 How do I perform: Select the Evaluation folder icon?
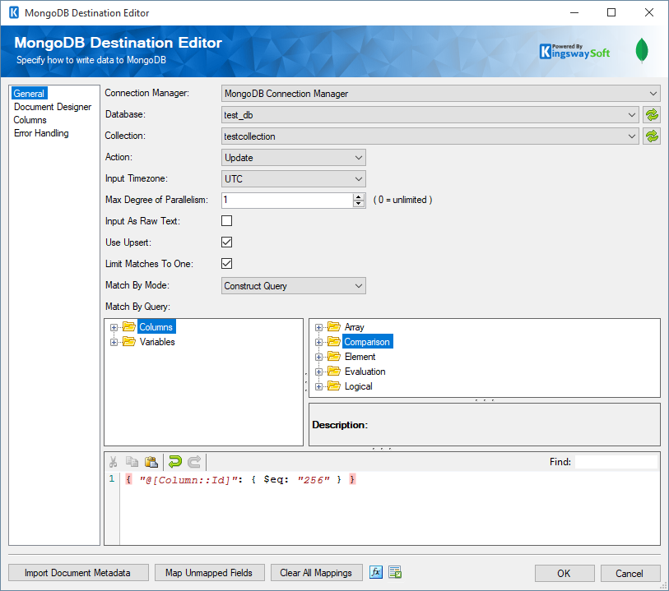click(x=333, y=372)
